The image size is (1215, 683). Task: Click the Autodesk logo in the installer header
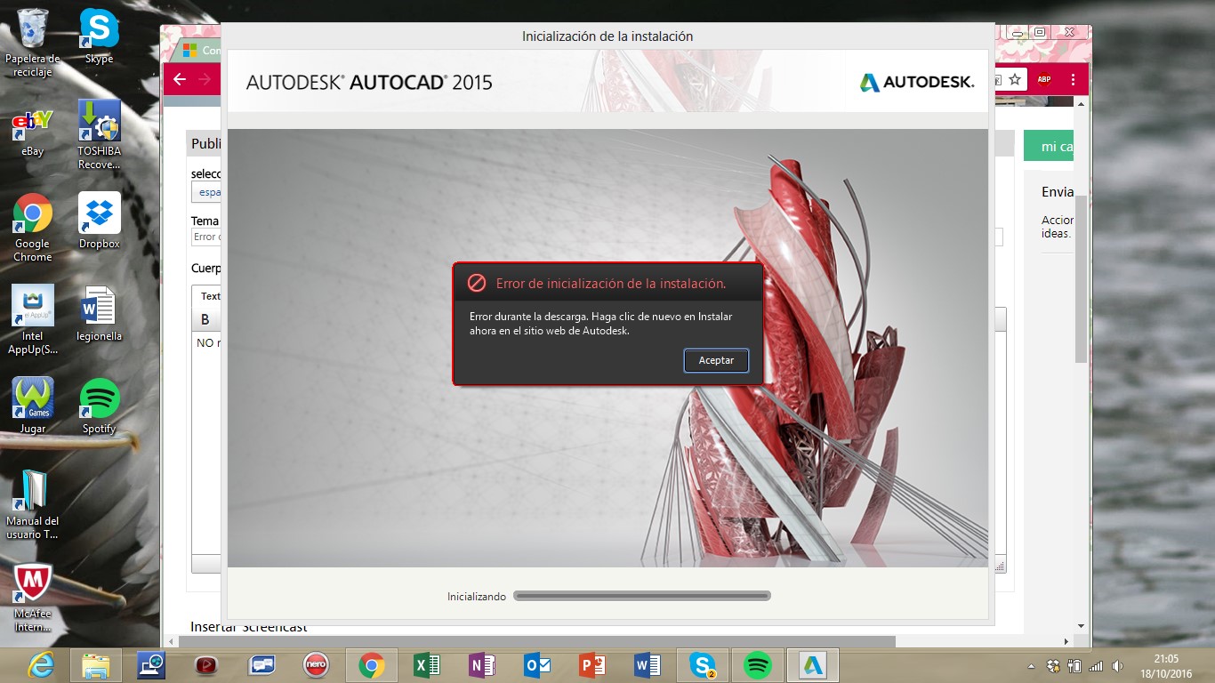coord(917,83)
